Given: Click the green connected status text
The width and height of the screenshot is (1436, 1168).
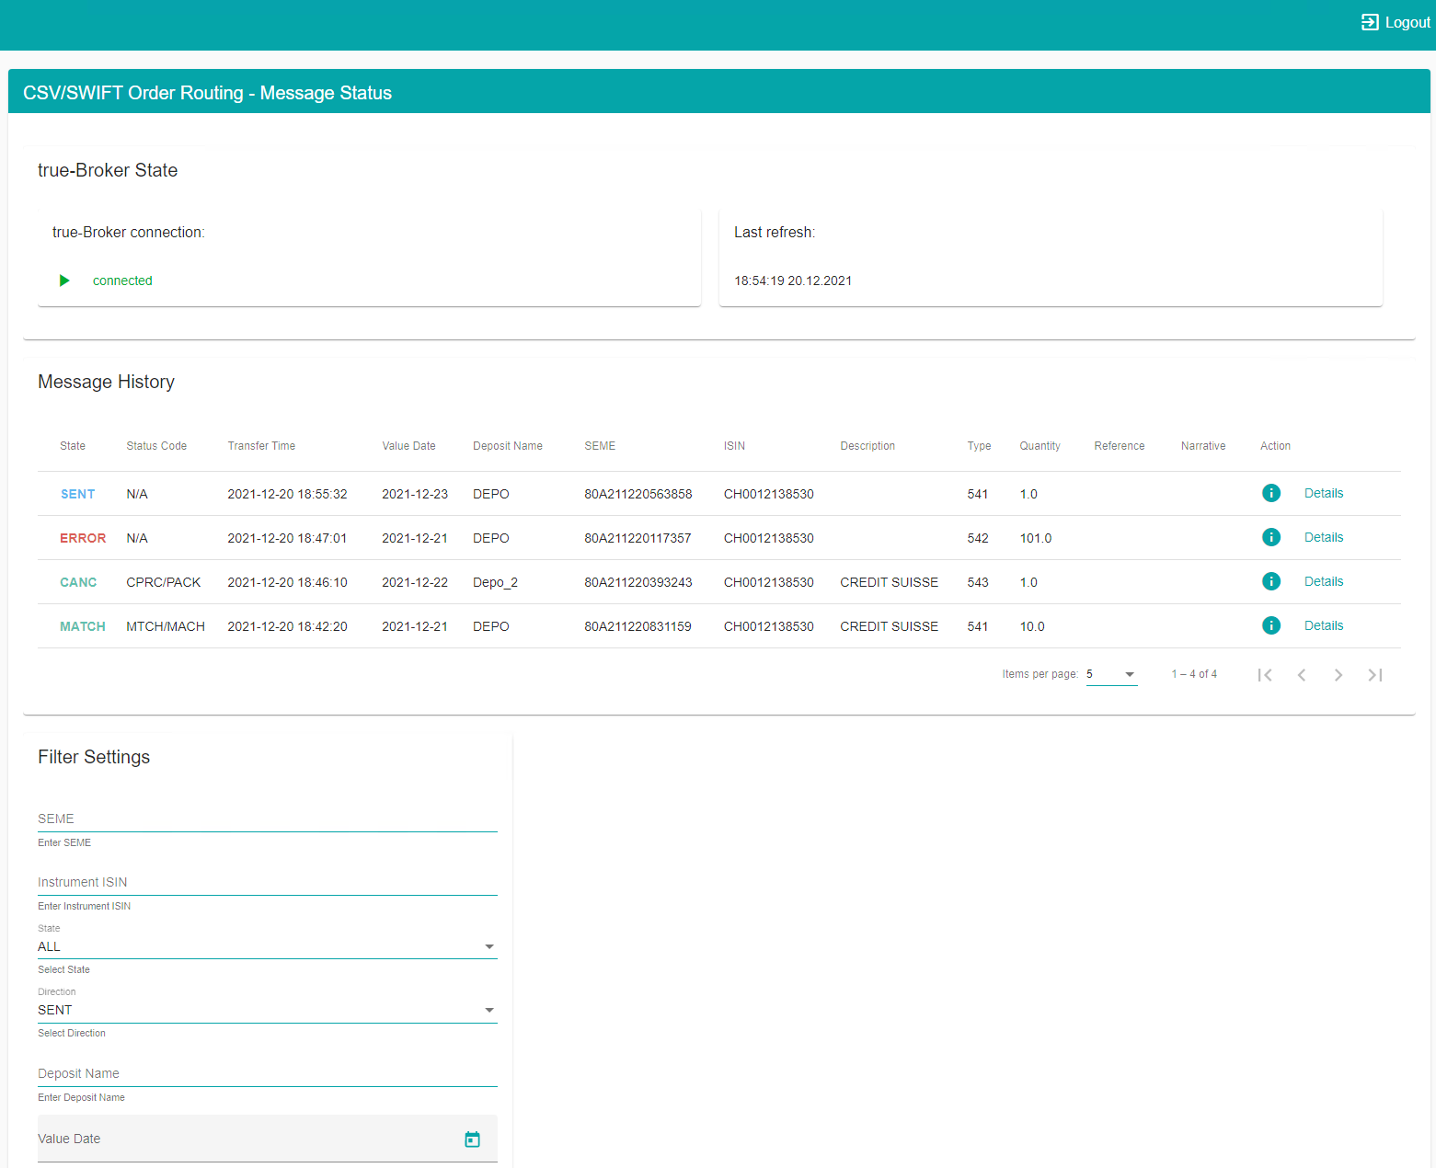Looking at the screenshot, I should (122, 281).
